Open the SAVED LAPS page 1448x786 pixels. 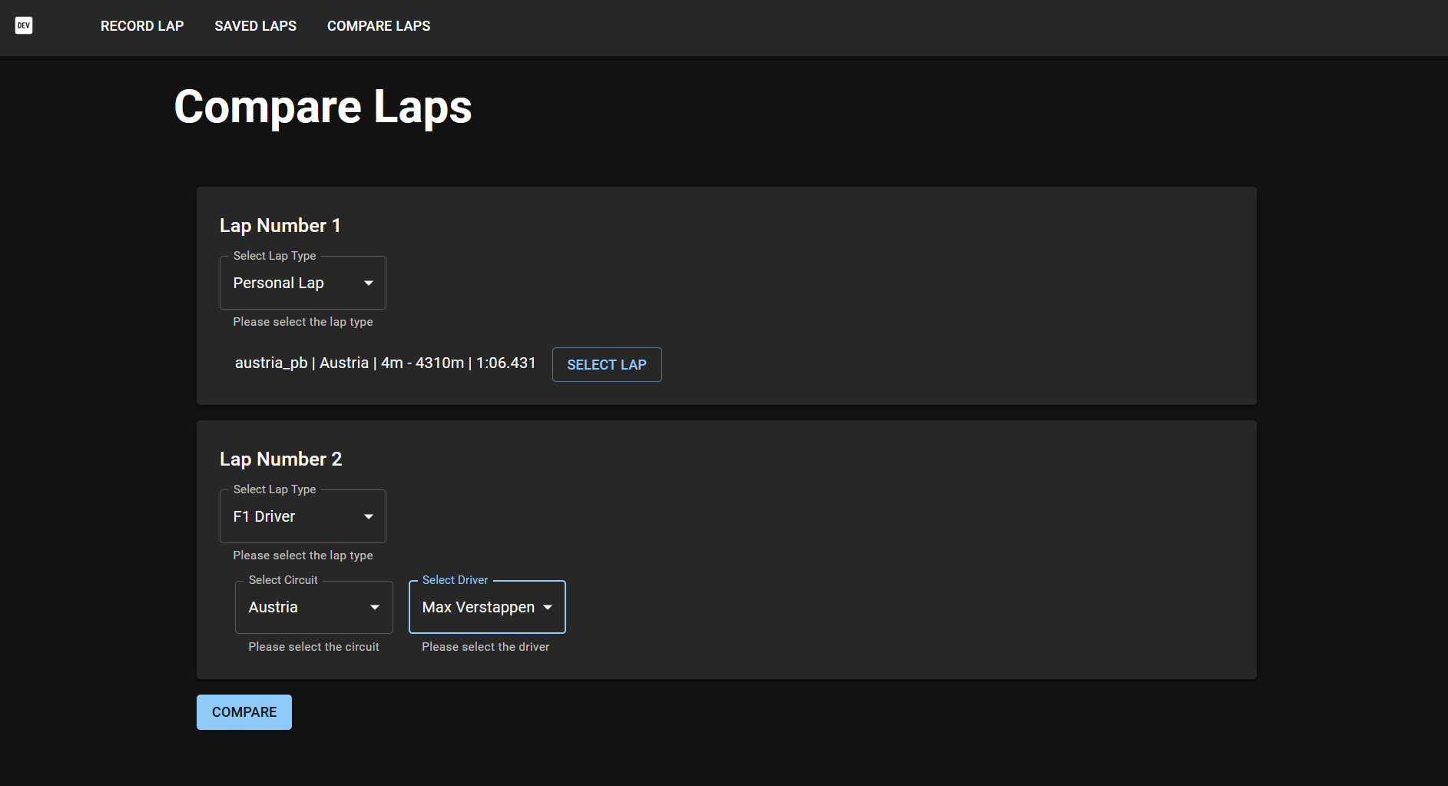pyautogui.click(x=255, y=25)
